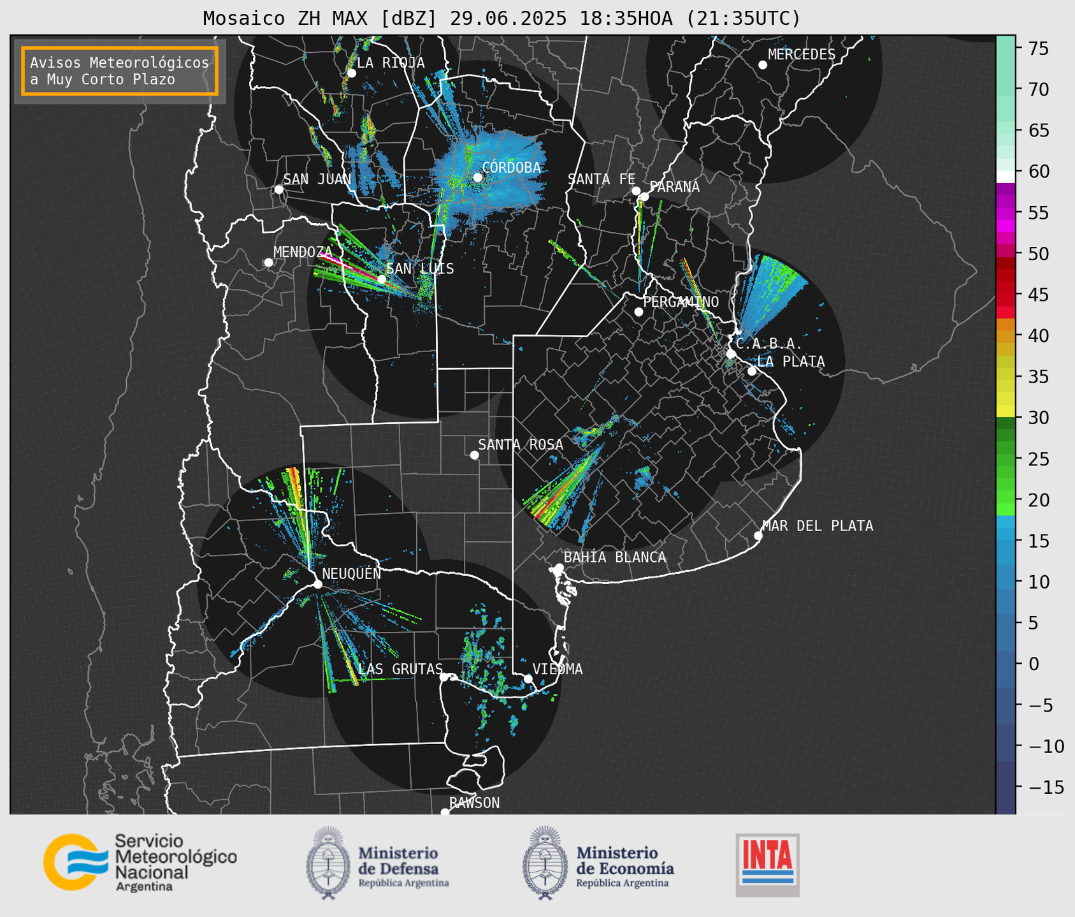The width and height of the screenshot is (1075, 917).
Task: Click the BAHÍA BLANCA city marker dot
Action: pos(559,568)
